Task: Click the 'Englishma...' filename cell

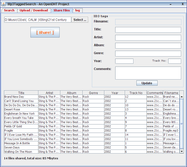Action: pos(171,114)
